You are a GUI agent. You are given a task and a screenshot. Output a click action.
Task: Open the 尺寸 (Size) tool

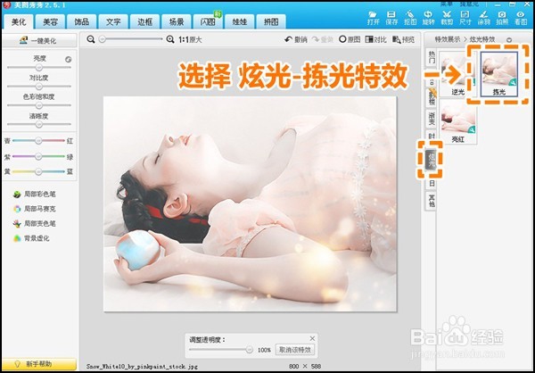[465, 18]
